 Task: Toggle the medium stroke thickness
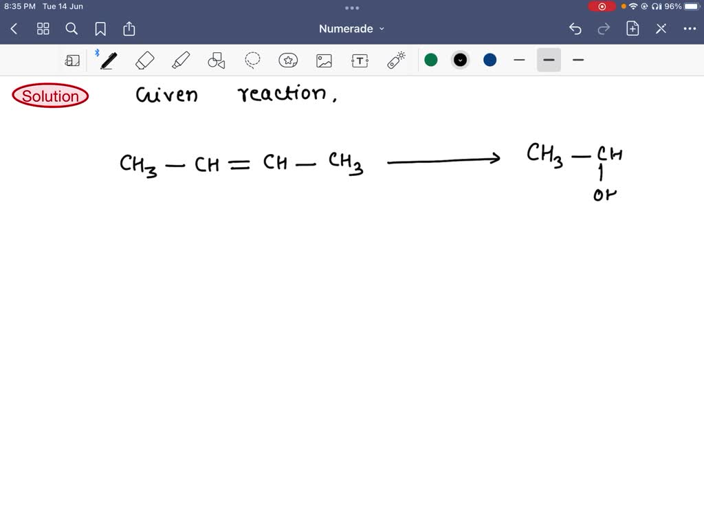[549, 60]
